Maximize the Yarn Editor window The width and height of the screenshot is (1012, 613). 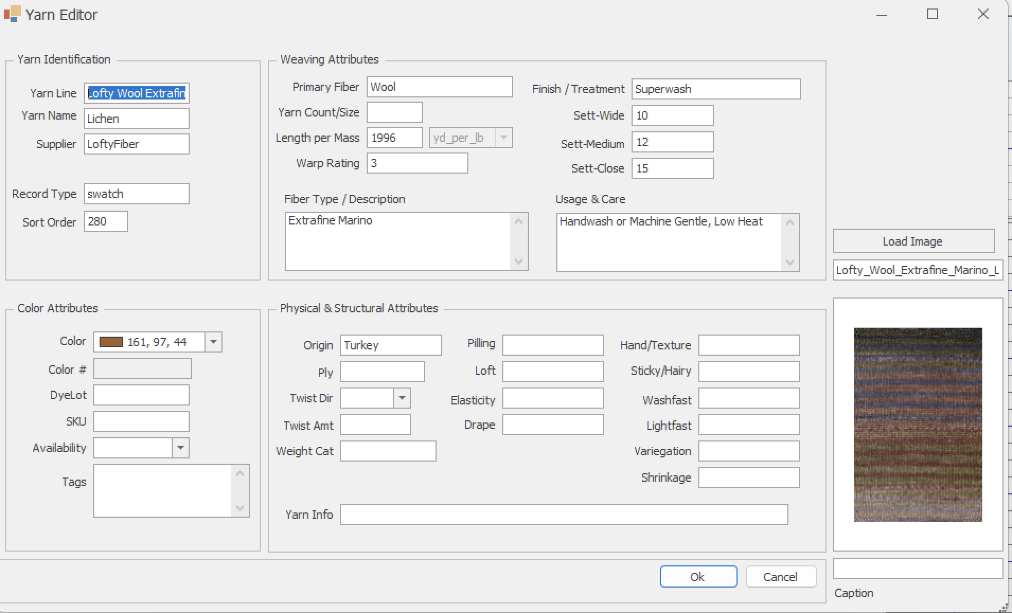pyautogui.click(x=932, y=14)
